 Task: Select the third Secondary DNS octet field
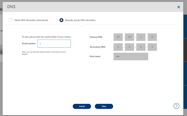[141, 47]
